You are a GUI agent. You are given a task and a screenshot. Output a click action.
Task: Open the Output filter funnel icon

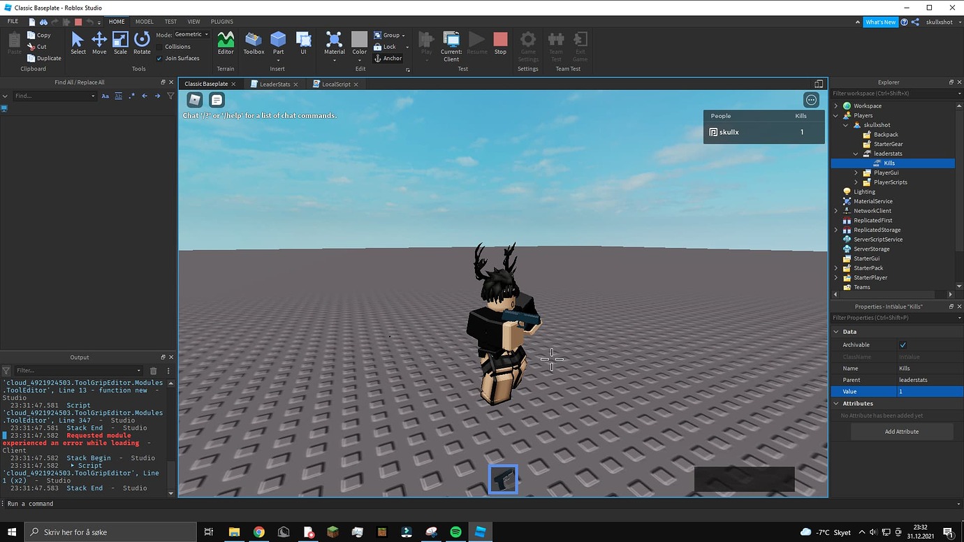6,371
